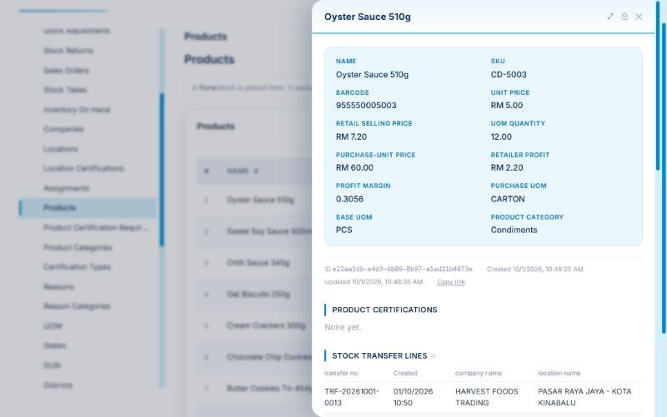Click the share icon in the detail panel header
This screenshot has height=417, width=667.
point(624,17)
